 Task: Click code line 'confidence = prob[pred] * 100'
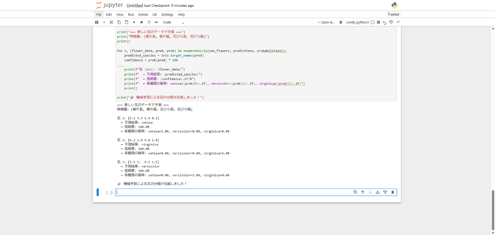(151, 60)
